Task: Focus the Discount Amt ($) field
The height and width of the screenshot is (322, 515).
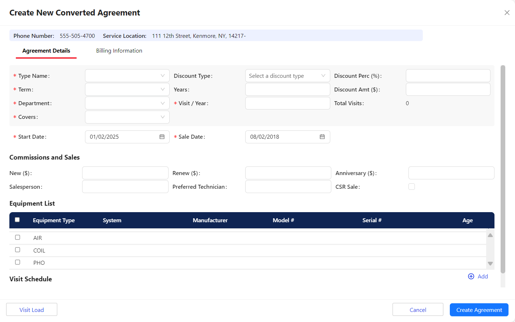Action: [448, 89]
